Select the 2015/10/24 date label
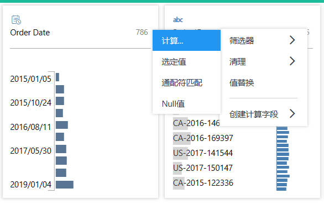324x204 pixels. click(30, 103)
